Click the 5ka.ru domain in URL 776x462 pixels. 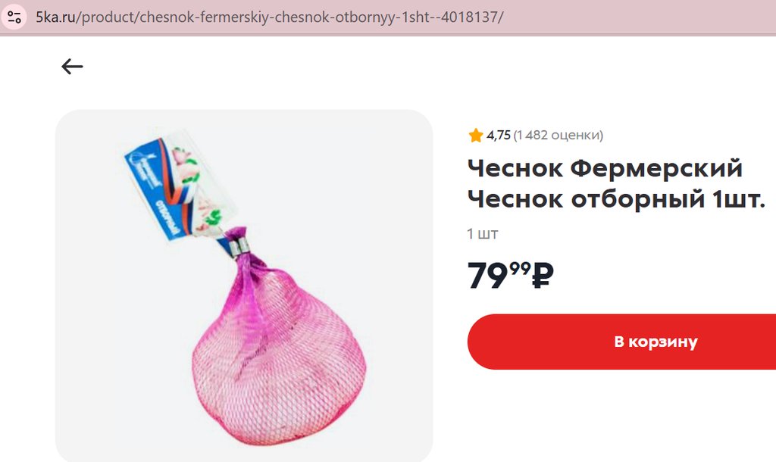point(55,17)
